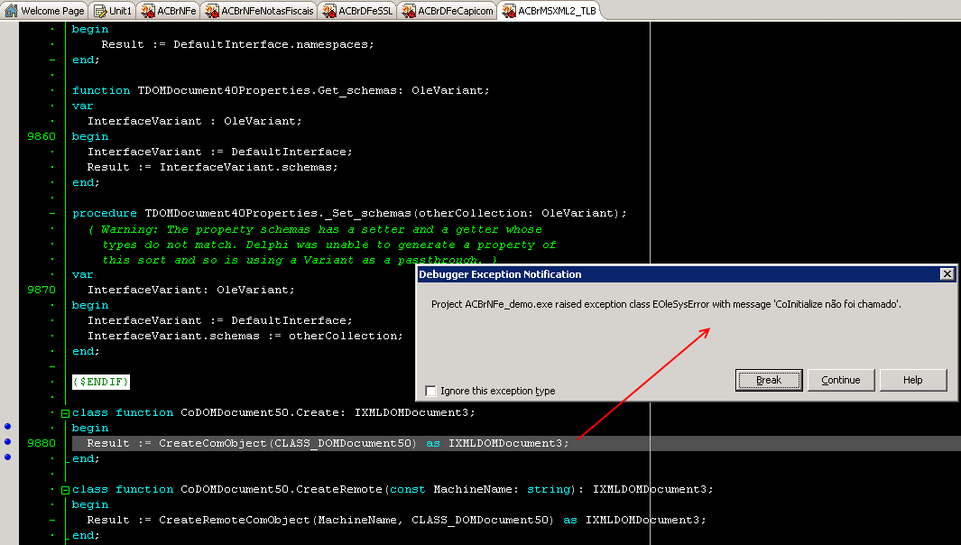The height and width of the screenshot is (545, 961).
Task: Click the _Set_schemas procedure declaration
Action: (x=349, y=213)
